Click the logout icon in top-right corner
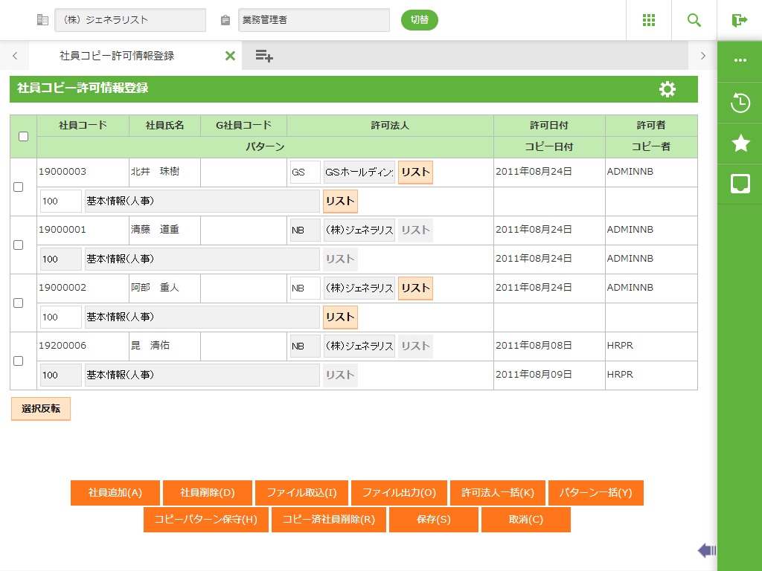The height and width of the screenshot is (571, 762). (739, 20)
